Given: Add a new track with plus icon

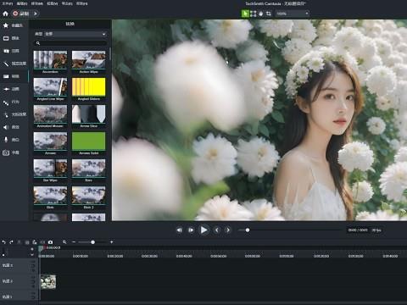Looking at the screenshot, I should pyautogui.click(x=32, y=249).
